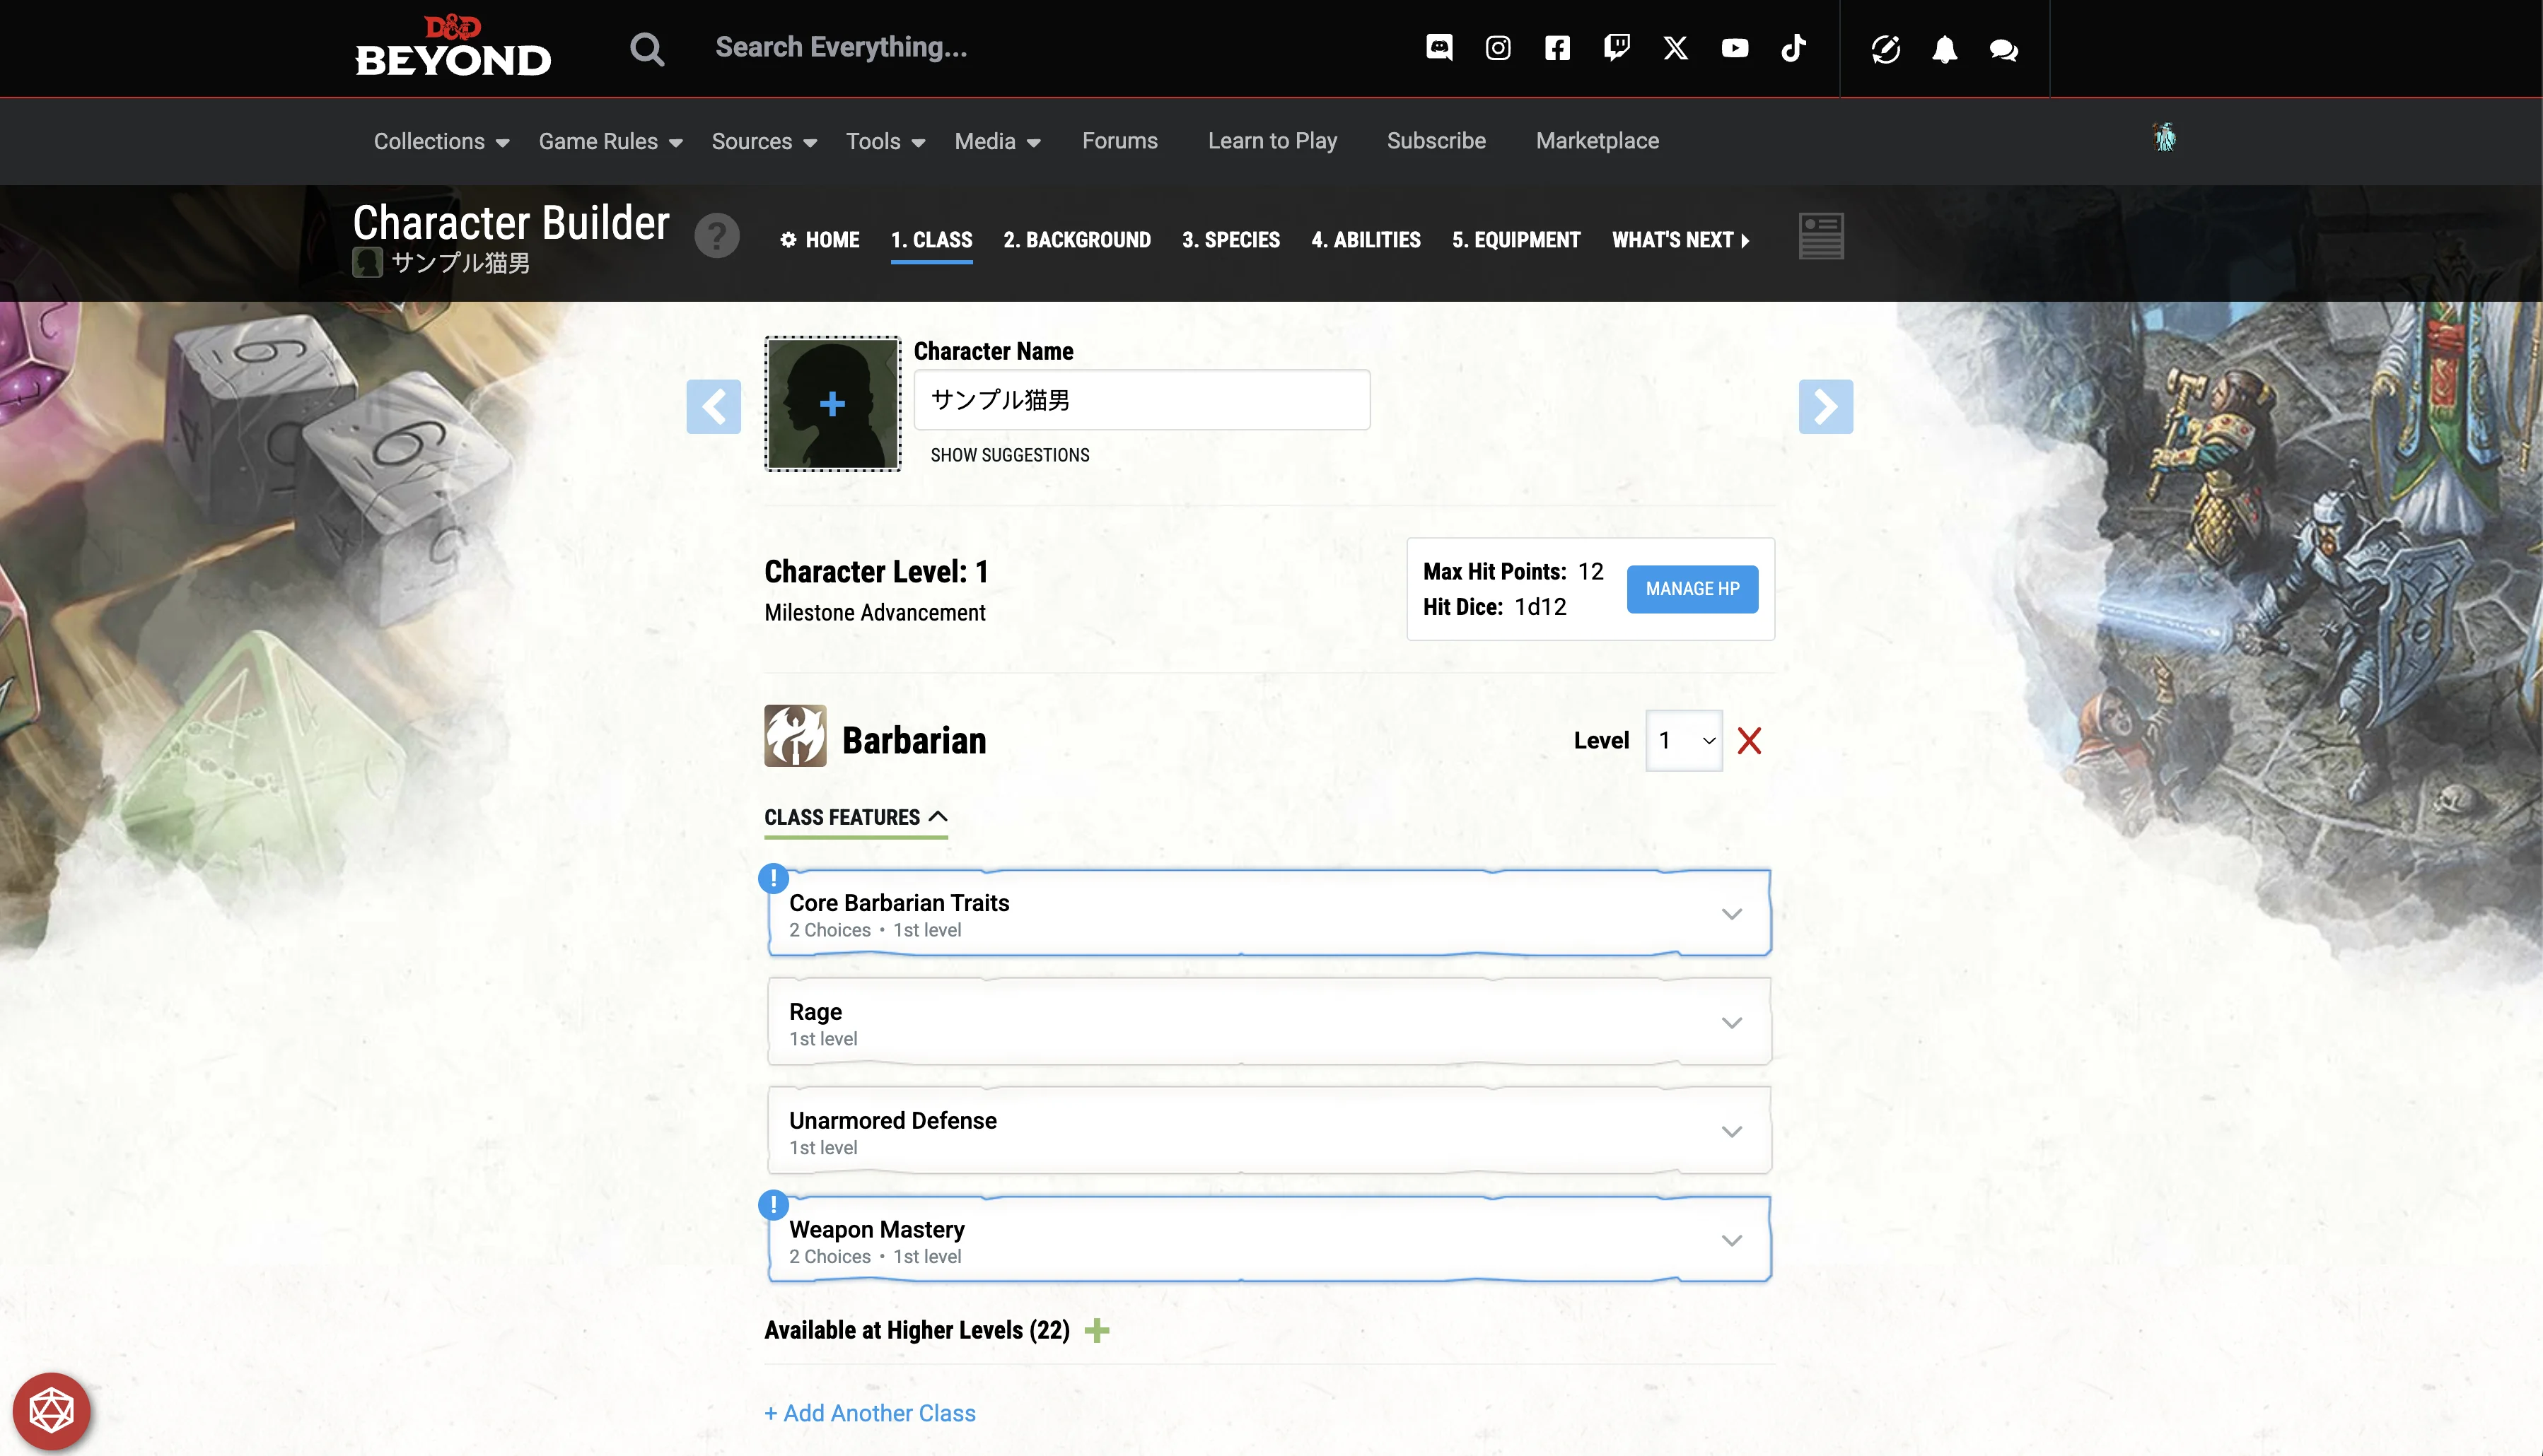Switch to the 2. Background tab
This screenshot has width=2543, height=1456.
[x=1076, y=240]
